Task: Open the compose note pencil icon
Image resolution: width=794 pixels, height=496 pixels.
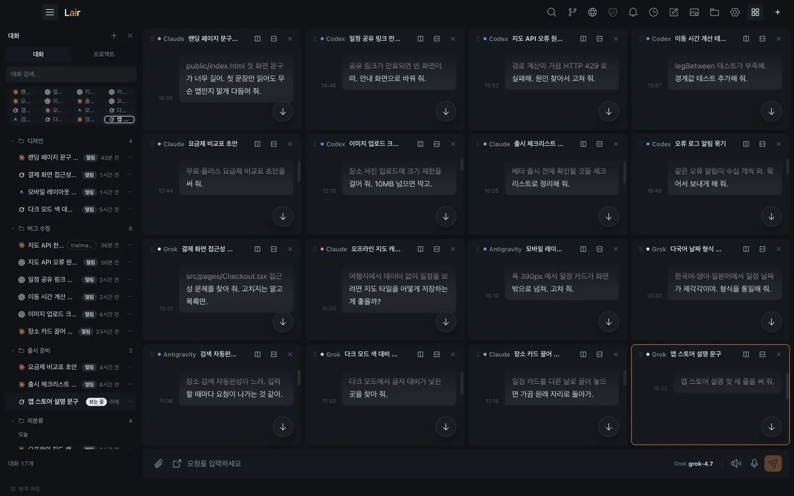Action: click(x=674, y=12)
